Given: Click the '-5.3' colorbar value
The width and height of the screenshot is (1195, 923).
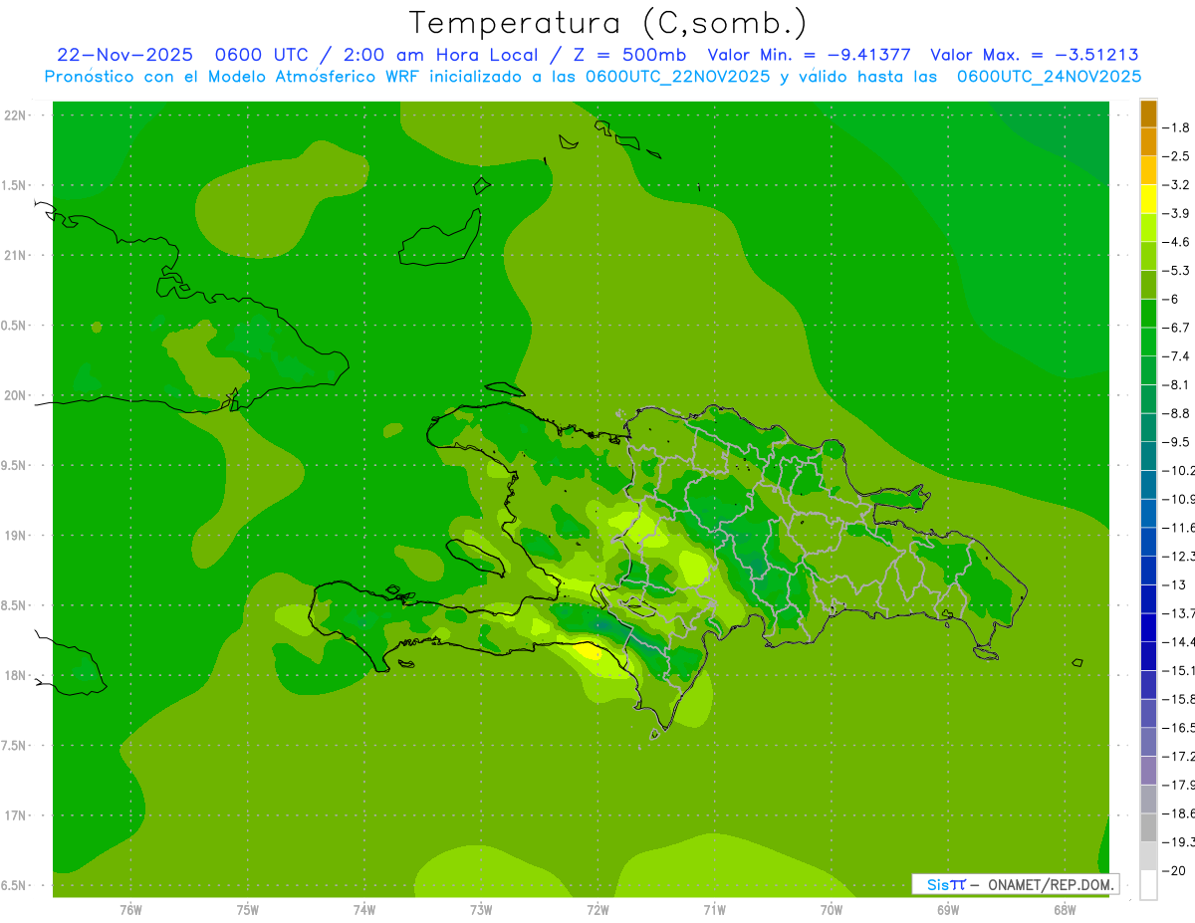Looking at the screenshot, I should 1176,270.
